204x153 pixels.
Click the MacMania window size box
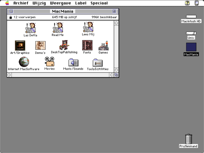(116, 75)
